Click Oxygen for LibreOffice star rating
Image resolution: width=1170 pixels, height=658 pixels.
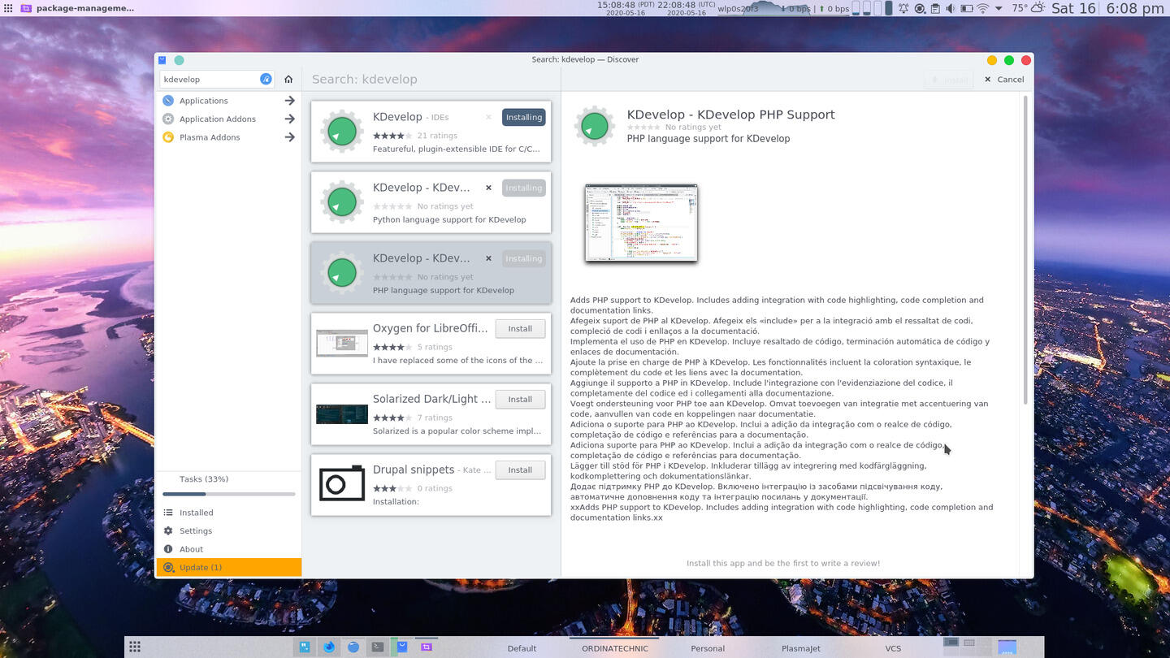[392, 347]
